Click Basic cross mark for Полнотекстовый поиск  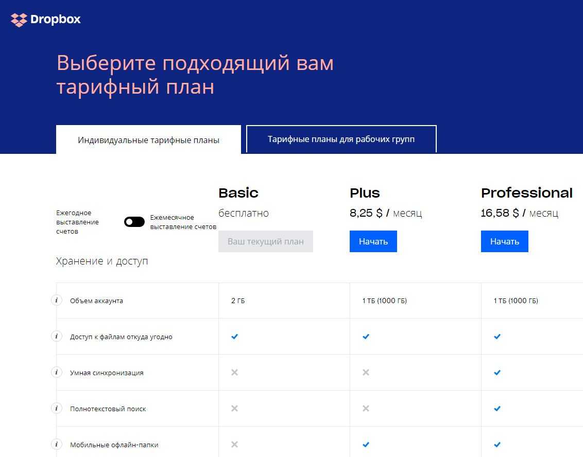pos(234,409)
